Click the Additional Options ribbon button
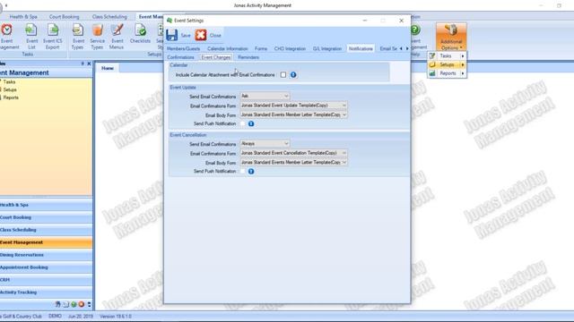Screen dimensions: 574x322 451,37
